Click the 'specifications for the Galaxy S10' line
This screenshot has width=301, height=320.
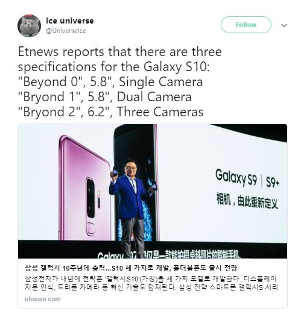pyautogui.click(x=114, y=67)
